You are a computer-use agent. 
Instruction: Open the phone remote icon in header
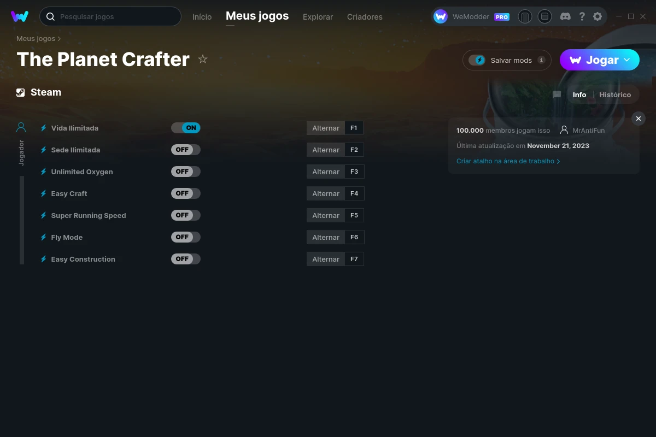tap(525, 16)
